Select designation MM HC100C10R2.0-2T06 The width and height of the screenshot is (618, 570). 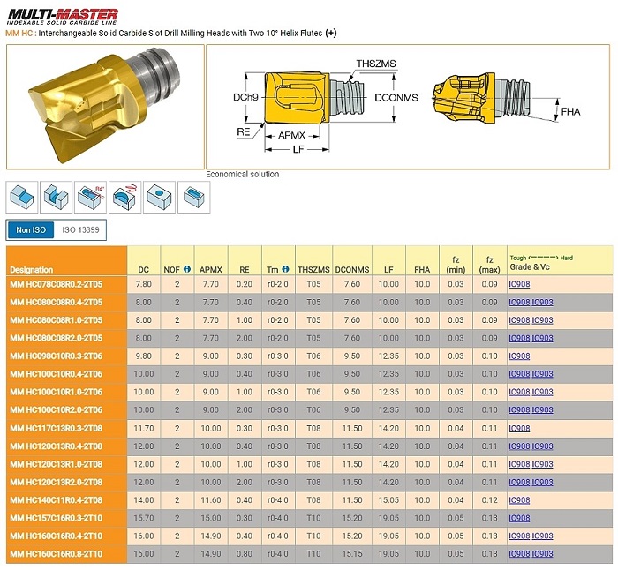(x=56, y=409)
